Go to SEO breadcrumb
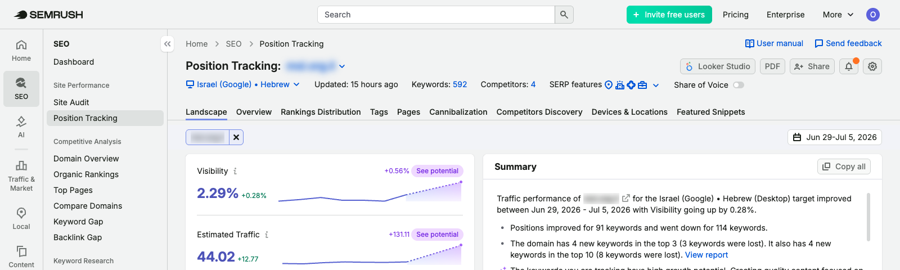The width and height of the screenshot is (900, 270). coord(233,44)
